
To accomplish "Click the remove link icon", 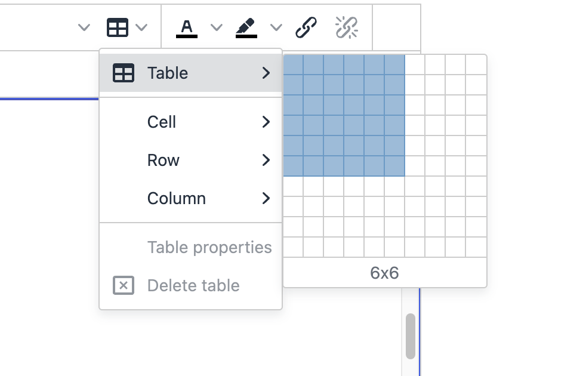I will (346, 27).
